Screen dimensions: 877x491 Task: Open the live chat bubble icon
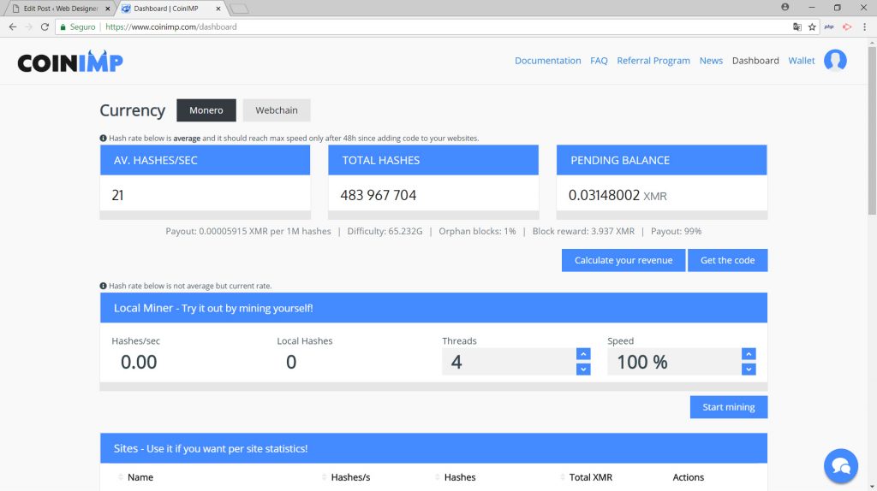[841, 465]
